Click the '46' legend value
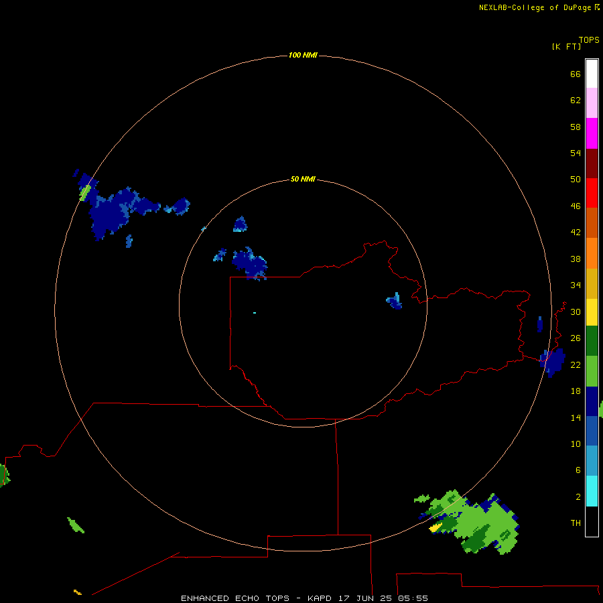The width and height of the screenshot is (603, 603). [576, 206]
